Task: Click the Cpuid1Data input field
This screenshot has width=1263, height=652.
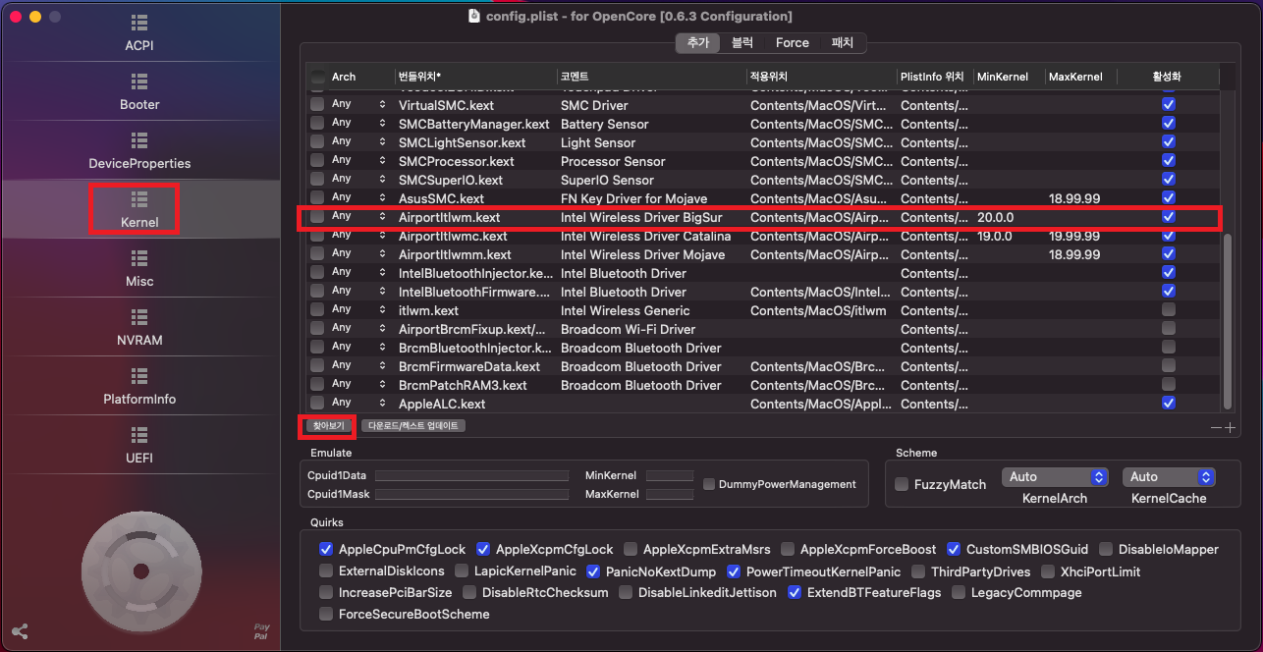Action: tap(471, 475)
